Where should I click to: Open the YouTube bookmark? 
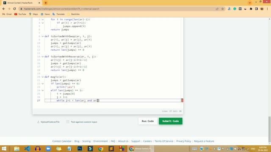tap(20, 14)
